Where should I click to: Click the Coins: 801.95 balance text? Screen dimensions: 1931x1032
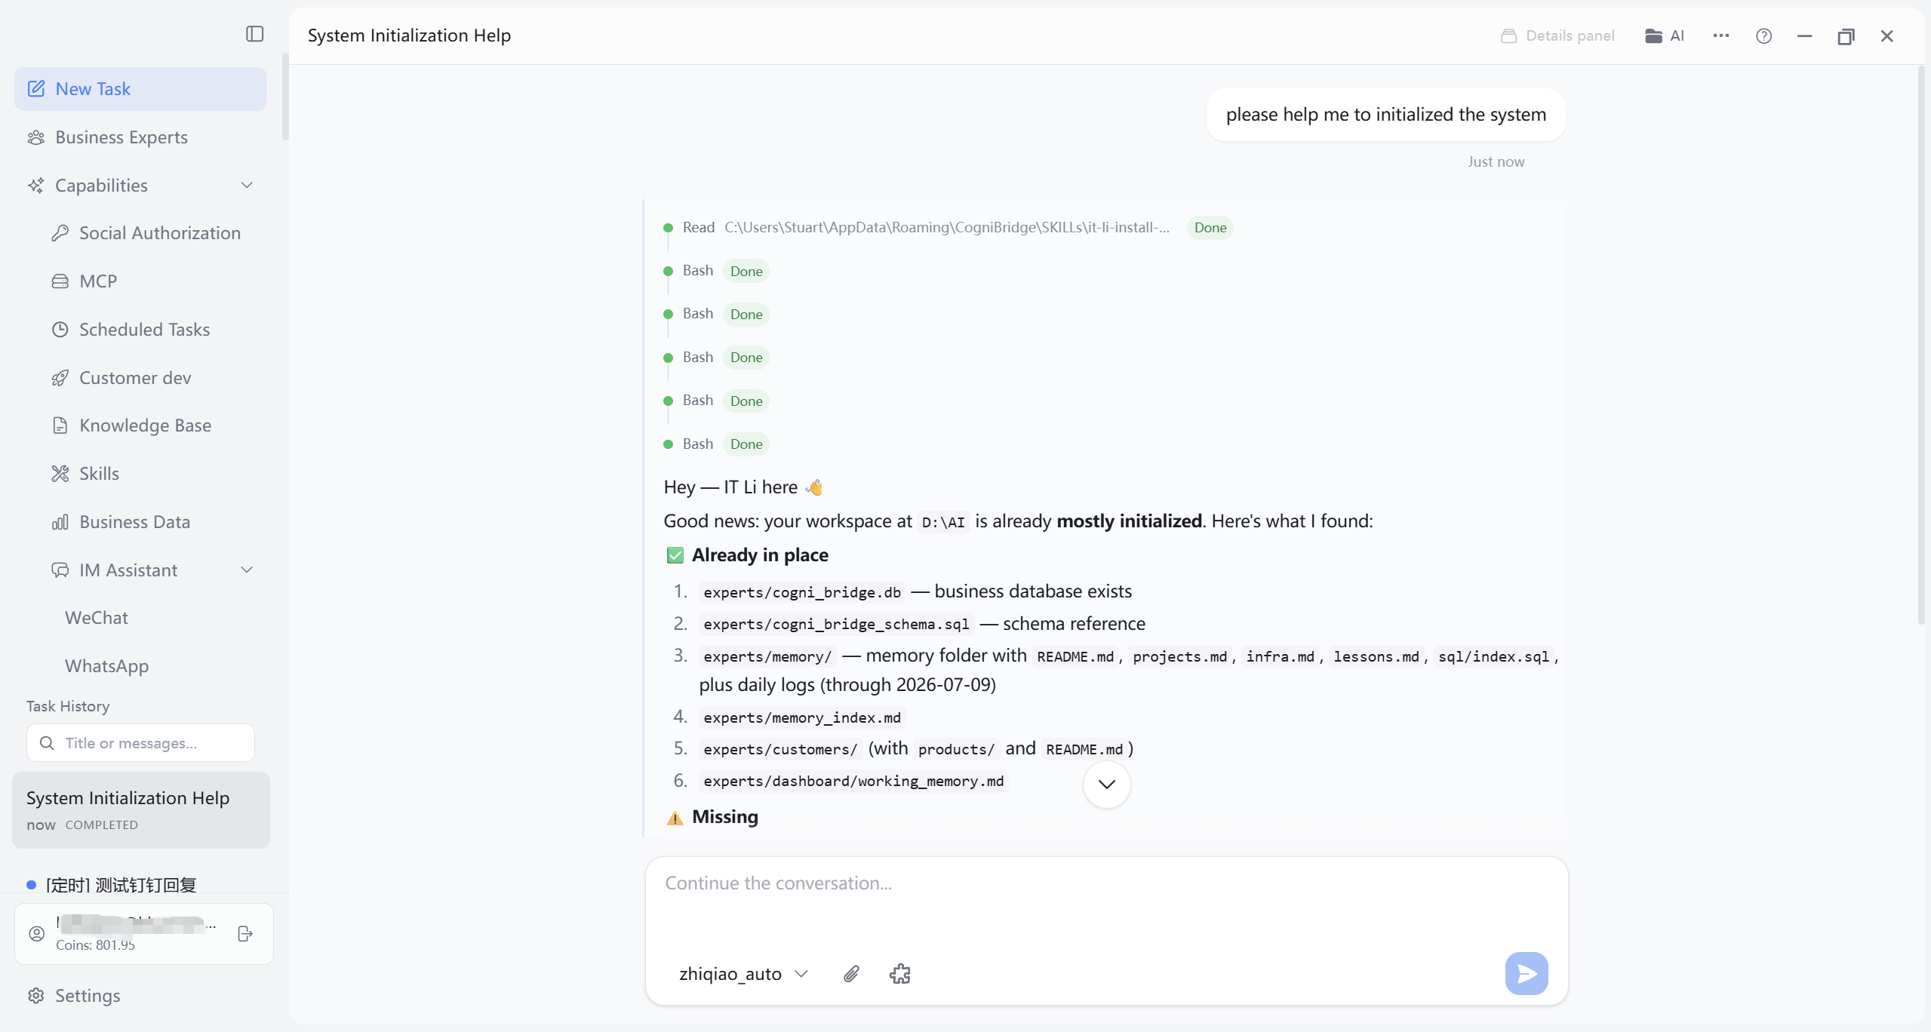pyautogui.click(x=95, y=945)
